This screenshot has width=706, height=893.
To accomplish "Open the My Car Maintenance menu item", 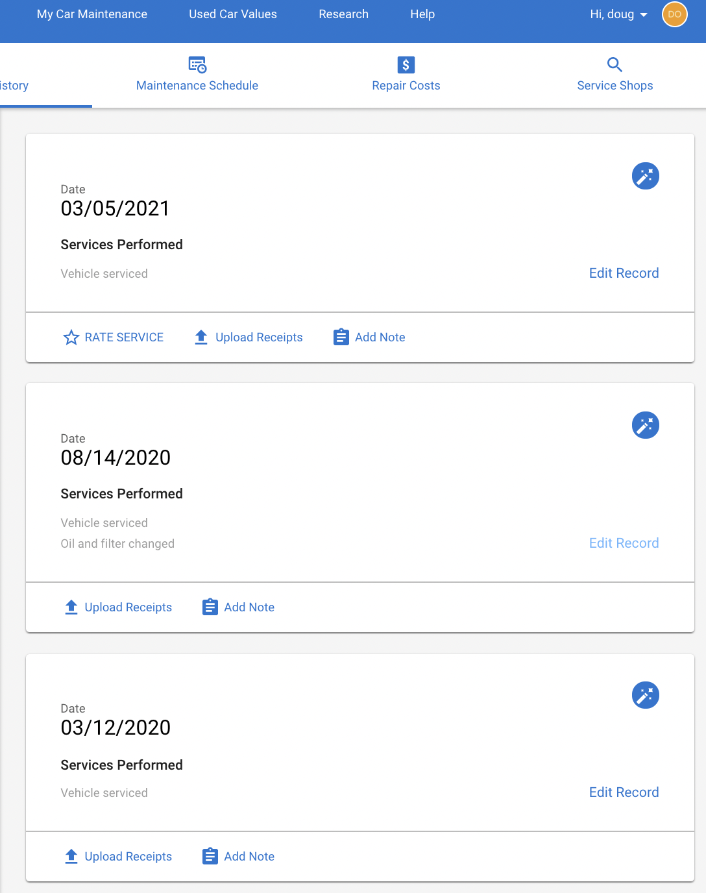I will (x=92, y=14).
